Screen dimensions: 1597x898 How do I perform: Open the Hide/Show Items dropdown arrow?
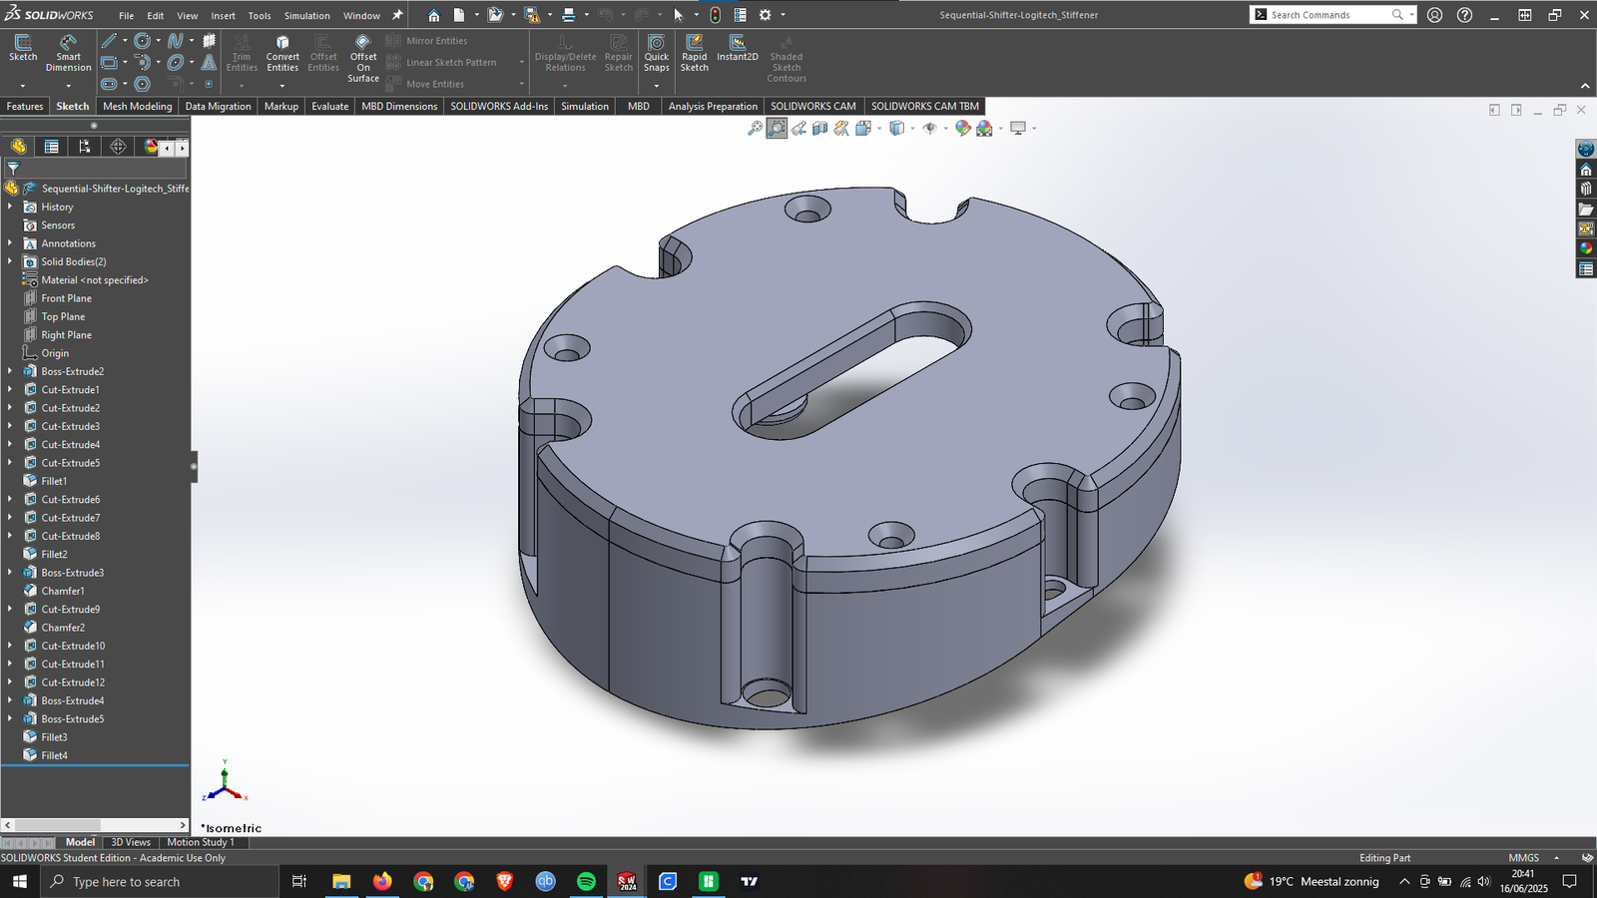pos(944,129)
